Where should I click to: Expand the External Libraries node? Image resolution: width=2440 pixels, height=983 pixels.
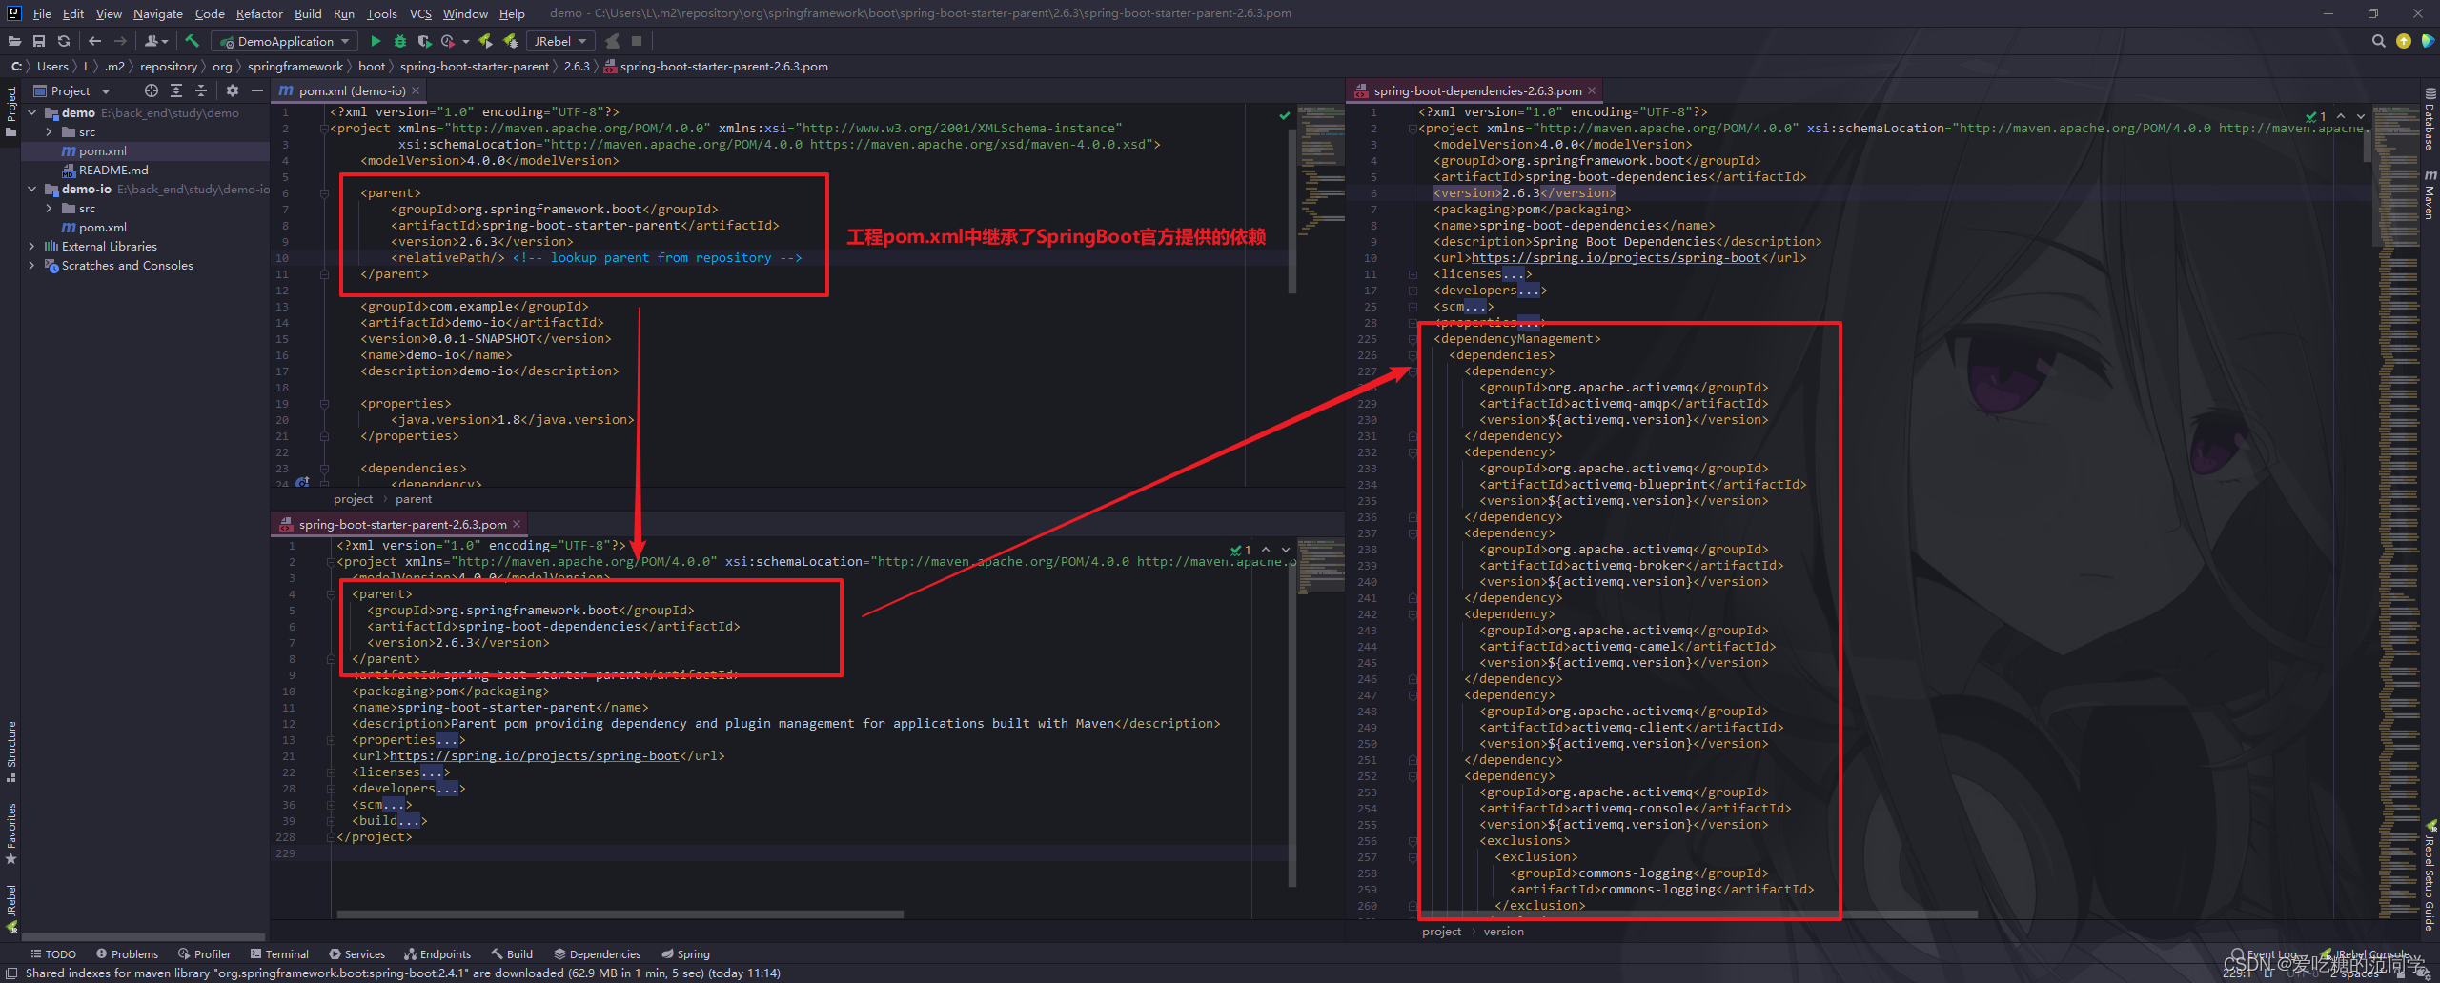[32, 246]
